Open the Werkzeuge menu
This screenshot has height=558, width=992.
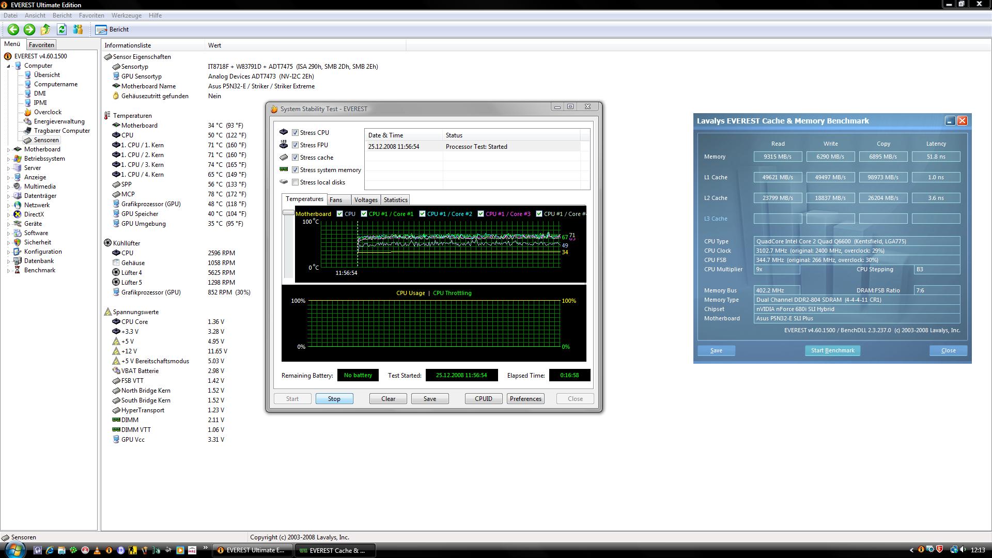[x=126, y=16]
